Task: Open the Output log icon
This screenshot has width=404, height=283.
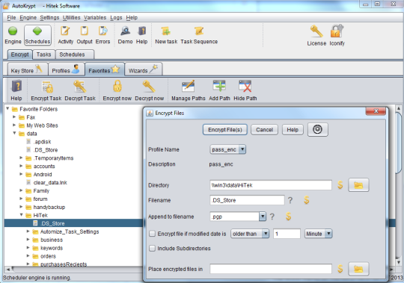Action: (85, 31)
